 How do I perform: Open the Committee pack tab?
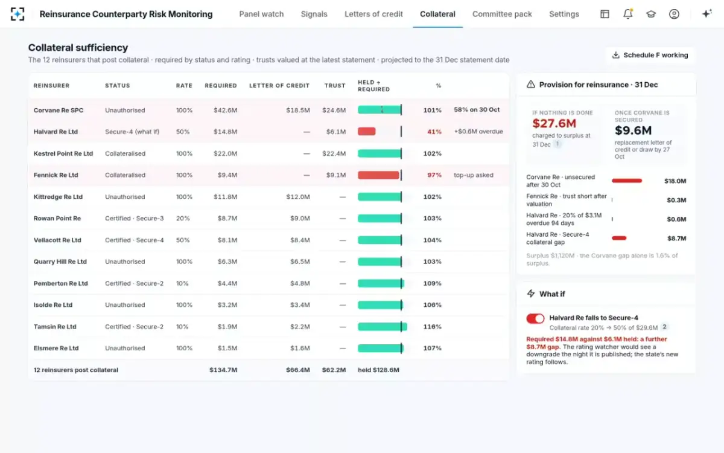tap(502, 14)
